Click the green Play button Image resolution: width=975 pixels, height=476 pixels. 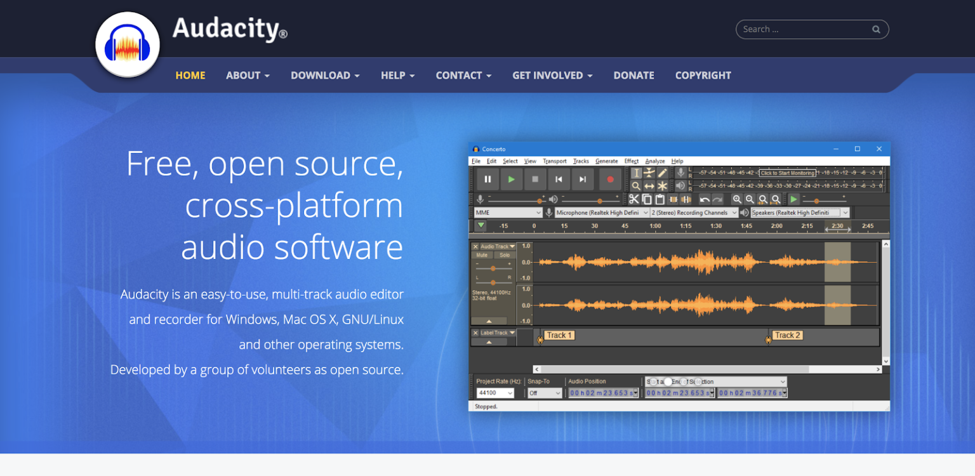point(511,180)
